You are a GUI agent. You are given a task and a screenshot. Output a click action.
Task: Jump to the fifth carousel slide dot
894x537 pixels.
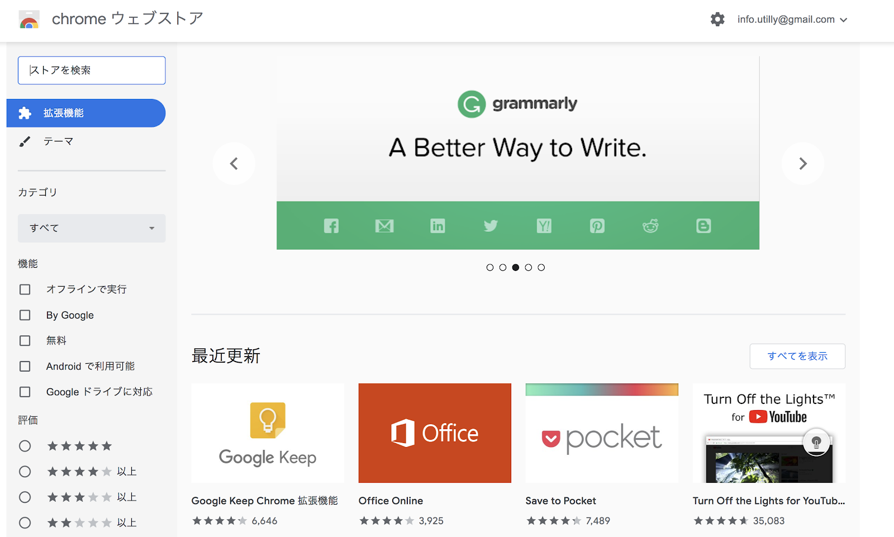(x=541, y=268)
